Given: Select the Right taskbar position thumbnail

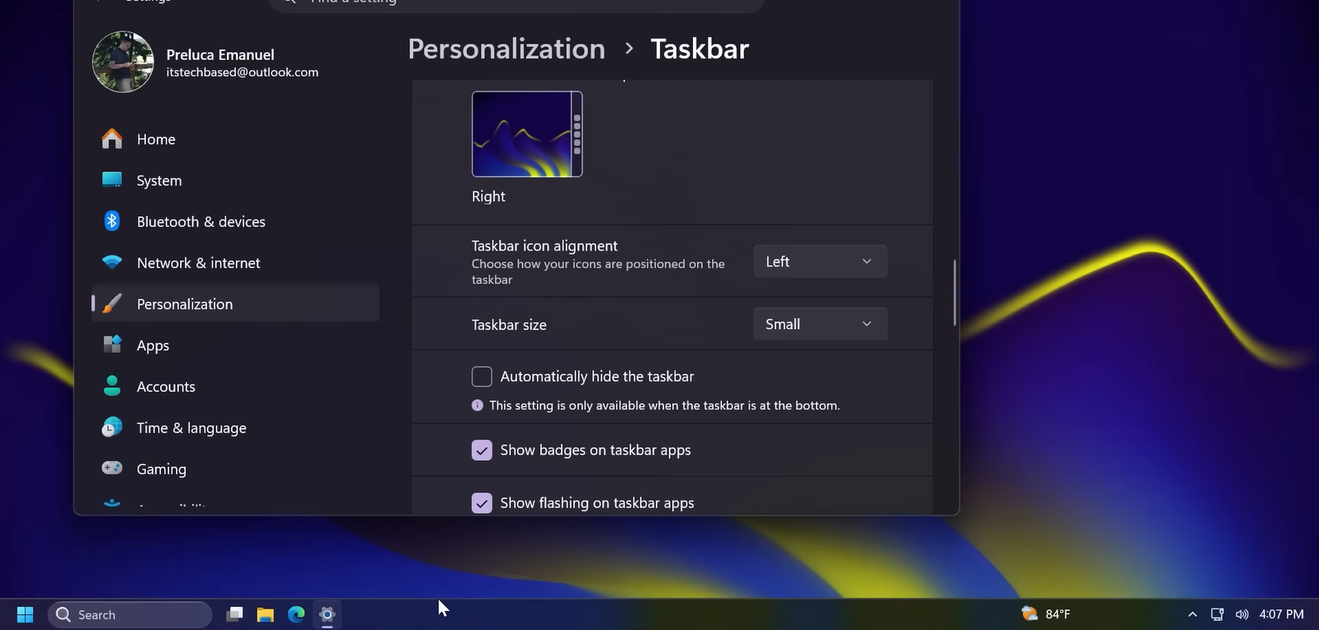Looking at the screenshot, I should 527,134.
